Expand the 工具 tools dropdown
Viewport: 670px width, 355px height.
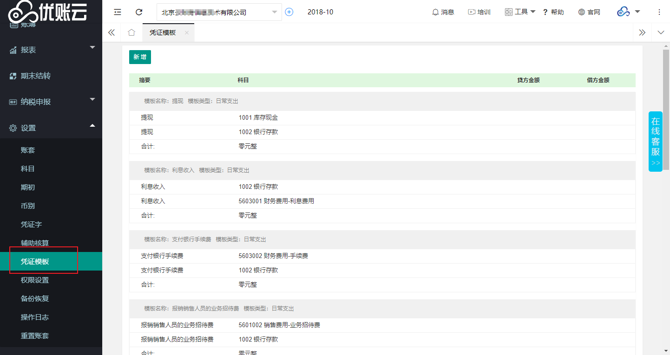520,12
